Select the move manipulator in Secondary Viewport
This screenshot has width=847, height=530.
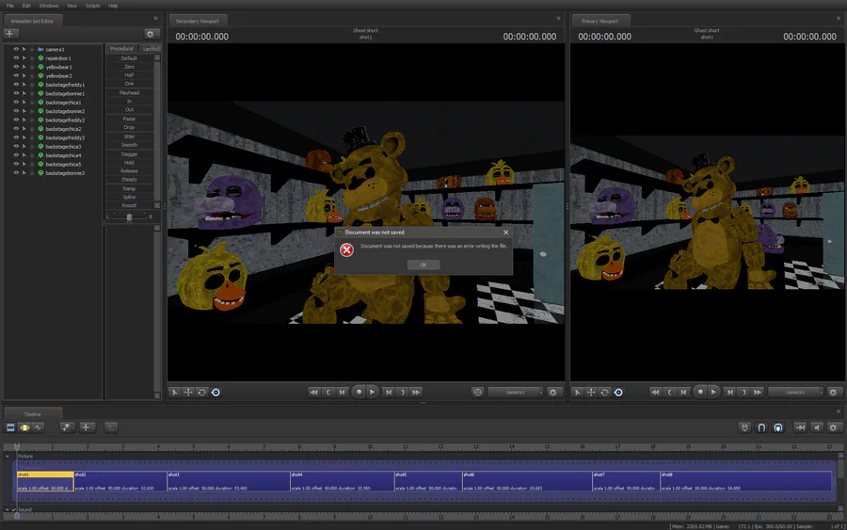[188, 393]
